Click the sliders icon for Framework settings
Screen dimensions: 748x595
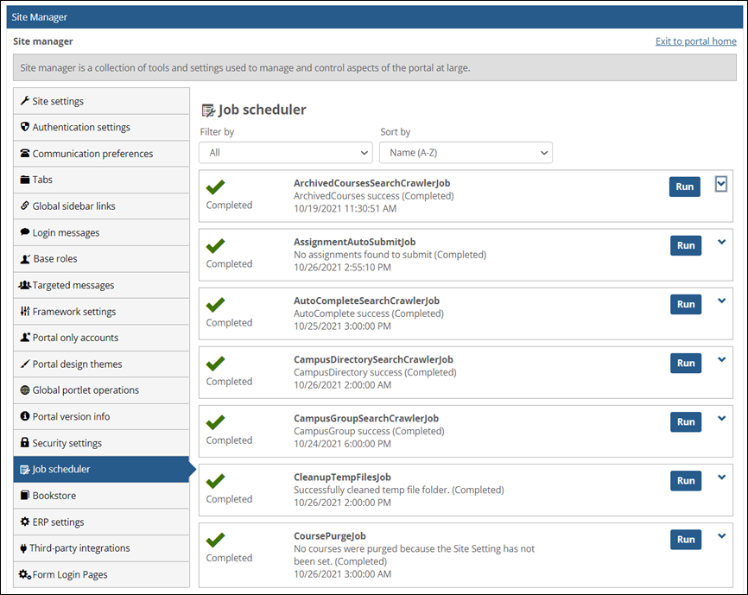coord(25,312)
